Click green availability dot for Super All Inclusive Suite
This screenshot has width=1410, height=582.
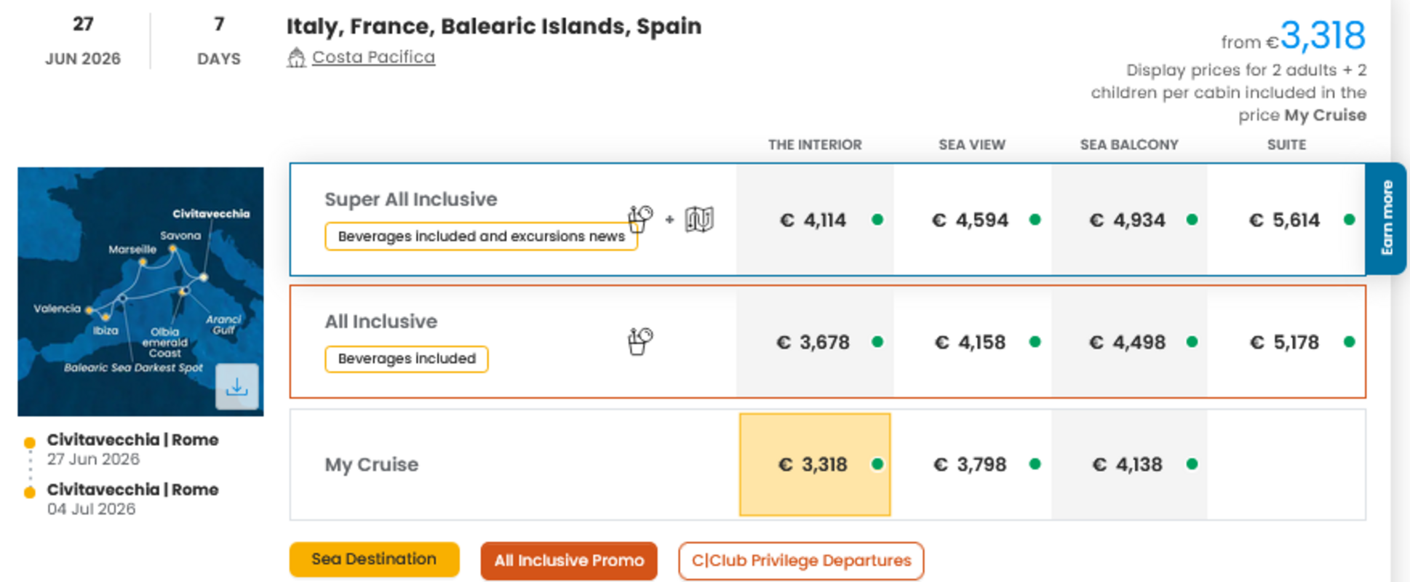1349,220
